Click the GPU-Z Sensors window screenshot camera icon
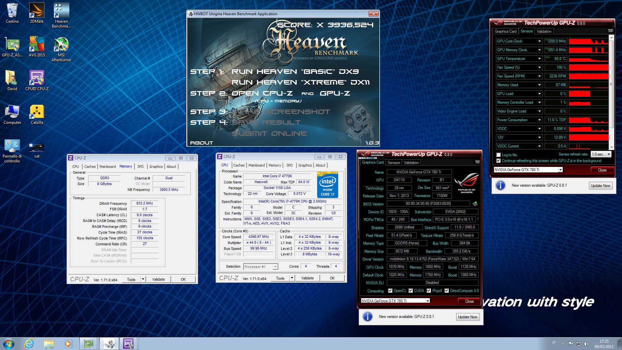Screen dimensions: 622x350 610,31
